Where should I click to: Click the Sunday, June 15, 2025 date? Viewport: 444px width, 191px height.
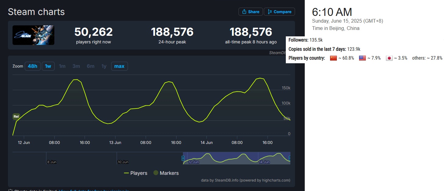348,21
